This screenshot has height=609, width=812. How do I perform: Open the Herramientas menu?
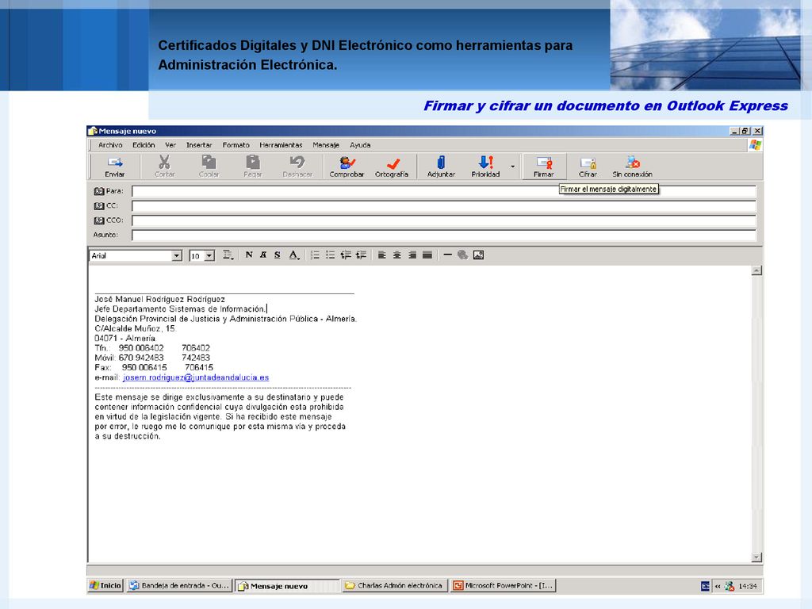281,145
